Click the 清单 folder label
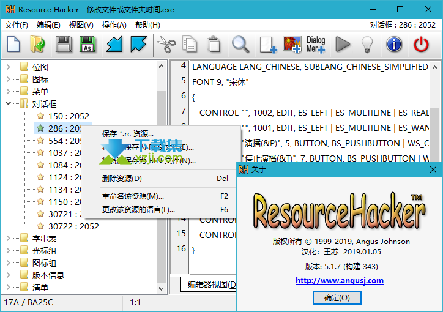The image size is (443, 312). tap(40, 288)
